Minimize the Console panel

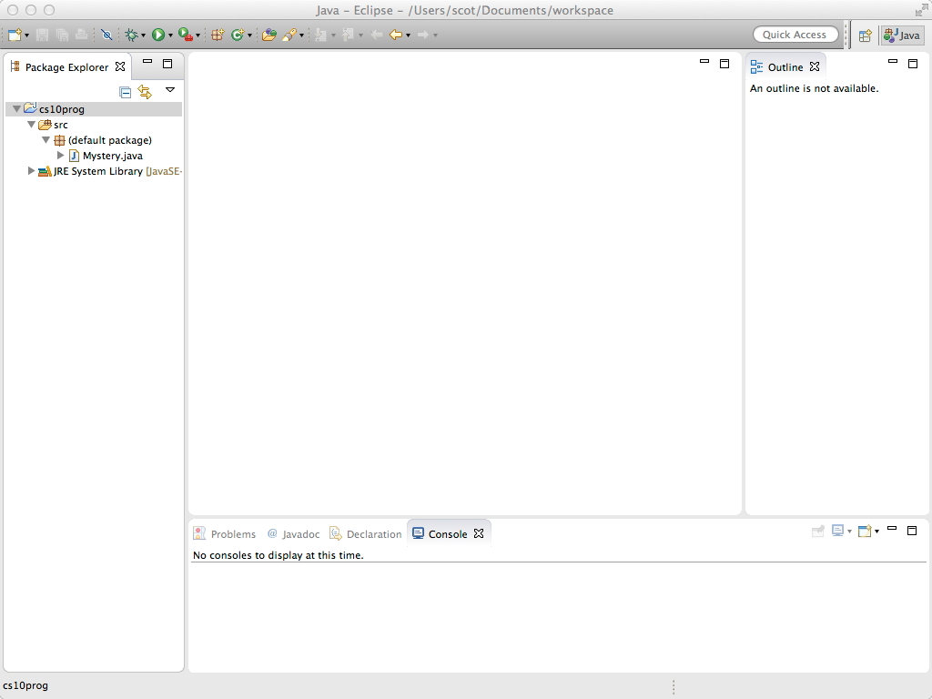pos(892,529)
